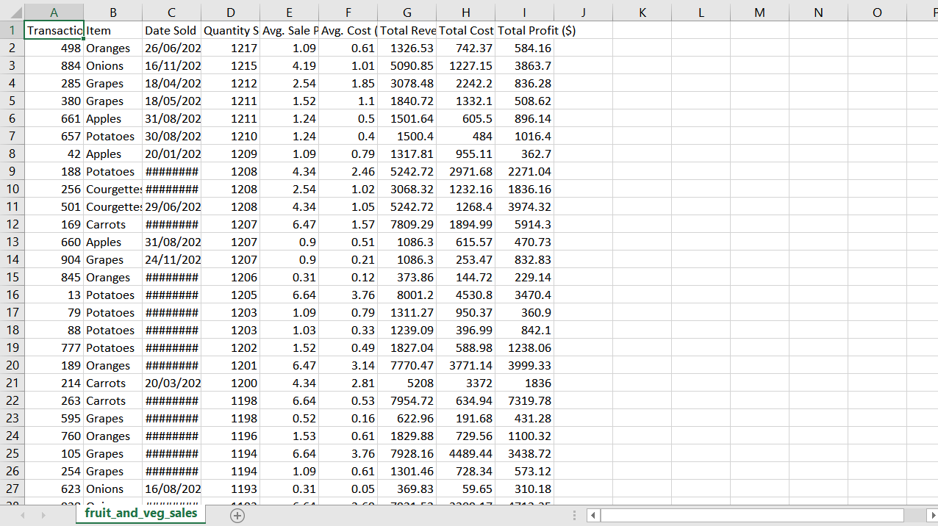
Task: Click the horizontal scrollbar left arrow
Action: click(593, 516)
